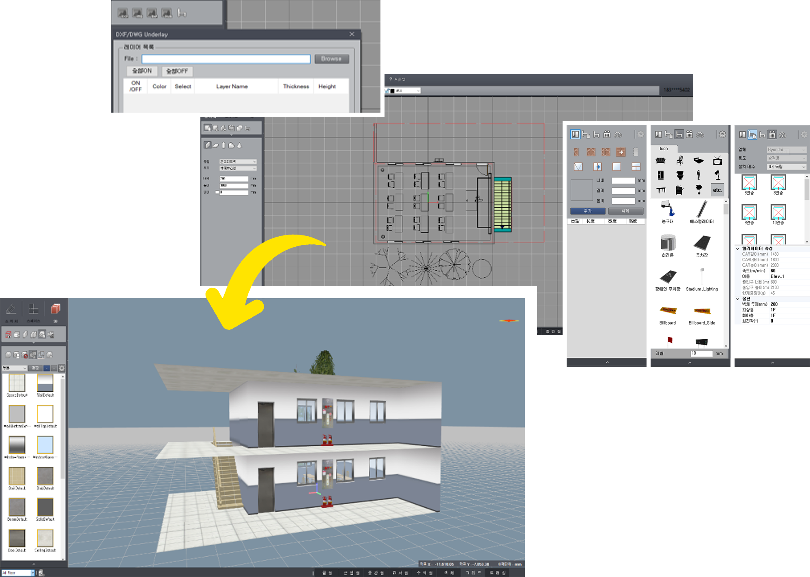The height and width of the screenshot is (577, 810).
Task: Select the sketch pencil mode icon
Action: click(x=11, y=309)
